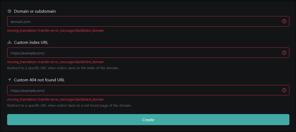Click the error icon in the domain field
Image resolution: width=296 pixels, height=132 pixels.
click(284, 21)
